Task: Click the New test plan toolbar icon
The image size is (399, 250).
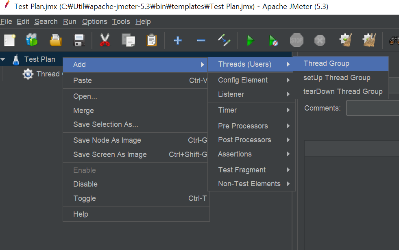Action: [10, 40]
